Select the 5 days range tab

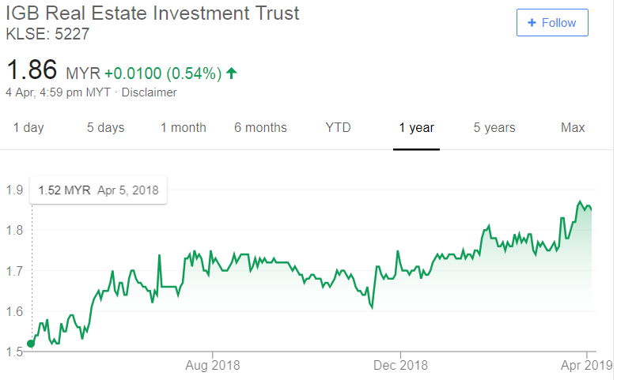click(x=105, y=128)
